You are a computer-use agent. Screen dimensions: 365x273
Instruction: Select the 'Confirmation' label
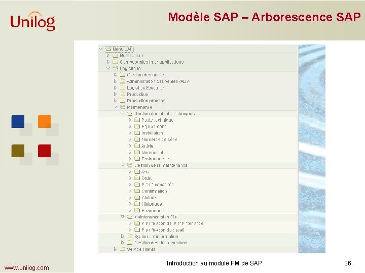154,191
